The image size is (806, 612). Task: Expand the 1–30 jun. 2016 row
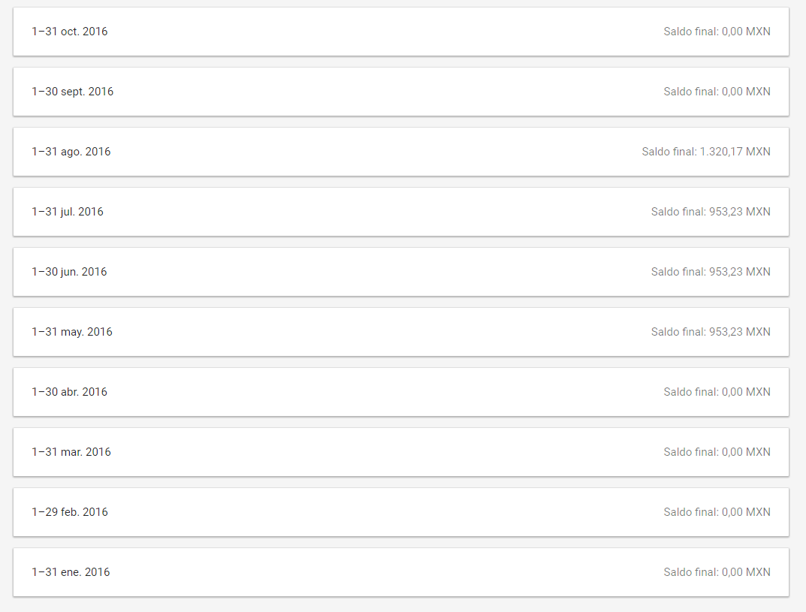401,272
